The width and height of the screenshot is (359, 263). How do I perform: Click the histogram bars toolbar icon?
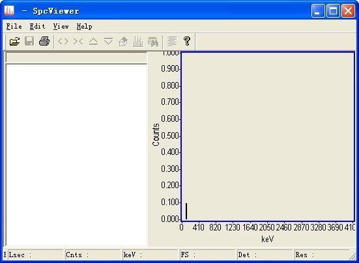tap(138, 42)
